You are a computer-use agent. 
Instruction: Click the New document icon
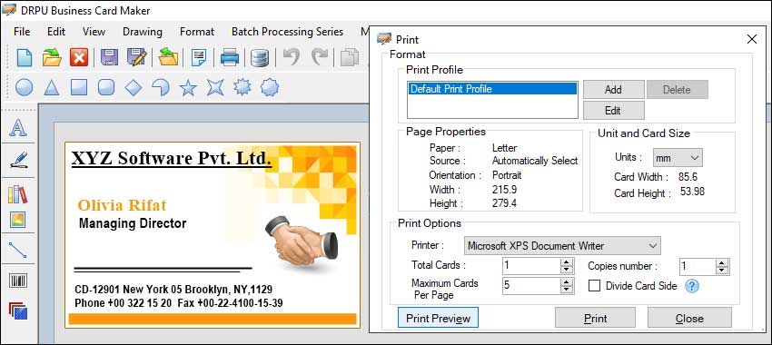point(25,57)
